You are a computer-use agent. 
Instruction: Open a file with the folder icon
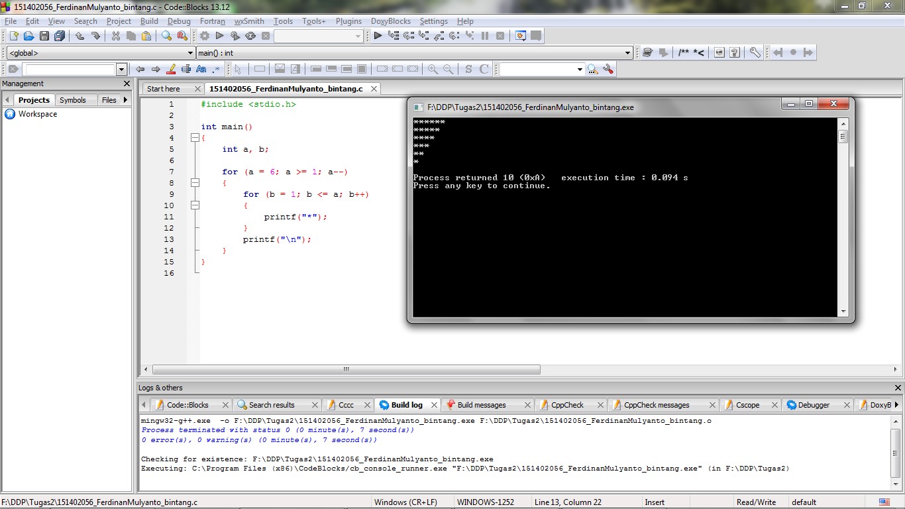[x=28, y=36]
